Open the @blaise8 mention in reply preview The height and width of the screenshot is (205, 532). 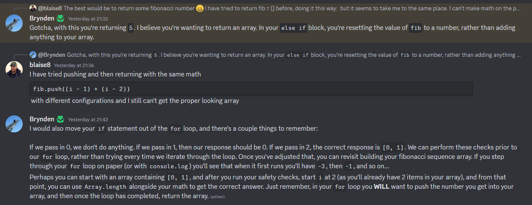[49, 8]
